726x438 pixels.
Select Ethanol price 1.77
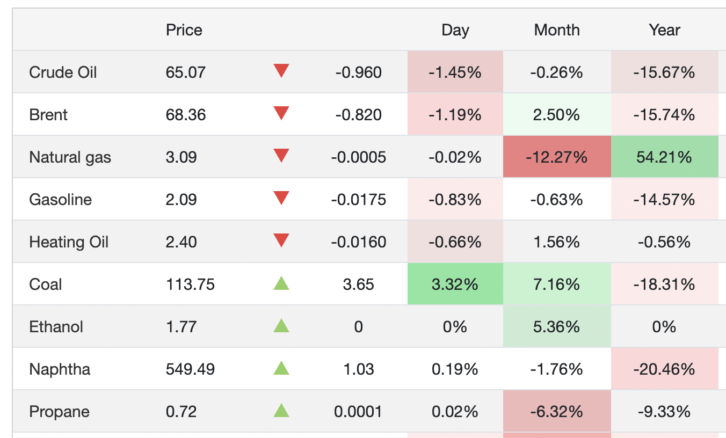click(x=181, y=326)
